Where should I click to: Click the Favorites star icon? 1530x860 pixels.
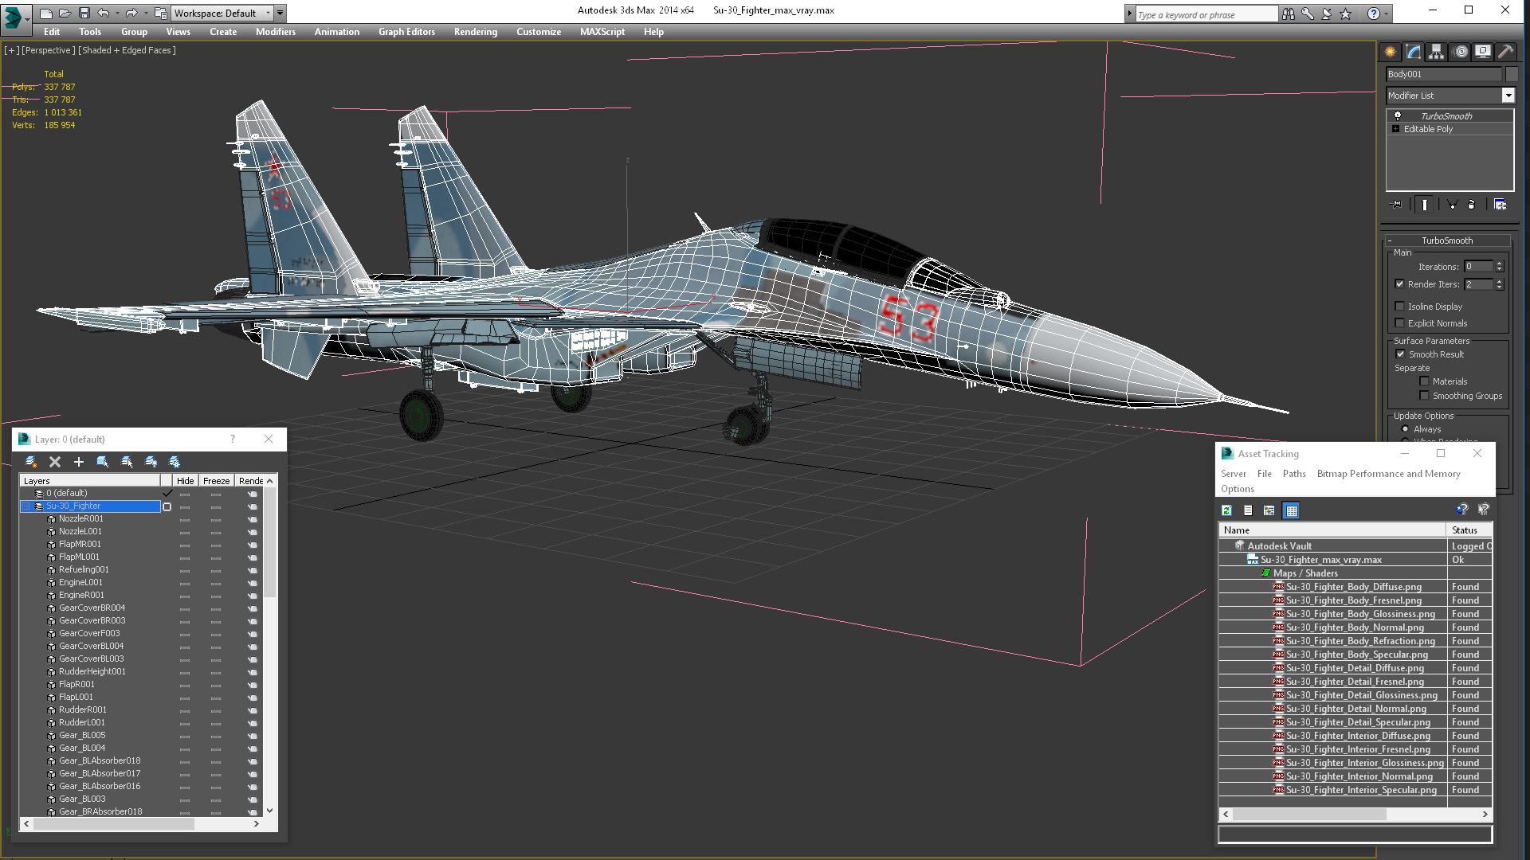[1346, 14]
